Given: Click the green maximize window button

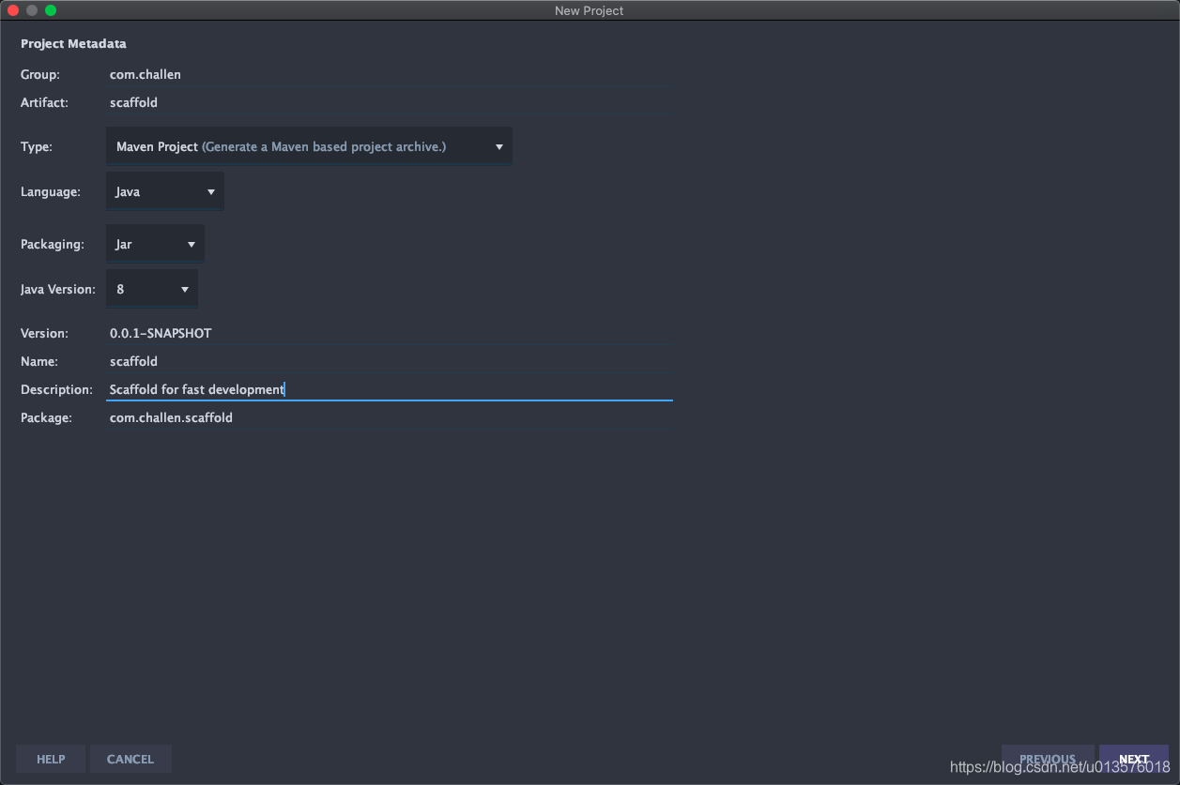Looking at the screenshot, I should point(51,10).
